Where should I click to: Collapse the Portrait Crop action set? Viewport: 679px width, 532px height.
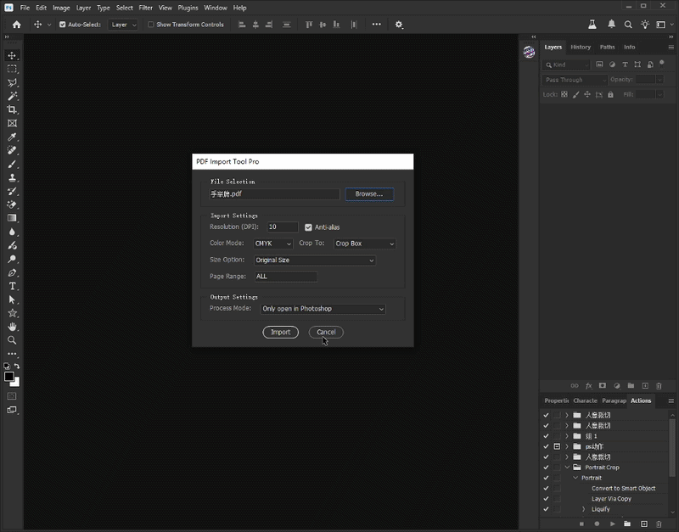[x=567, y=468]
